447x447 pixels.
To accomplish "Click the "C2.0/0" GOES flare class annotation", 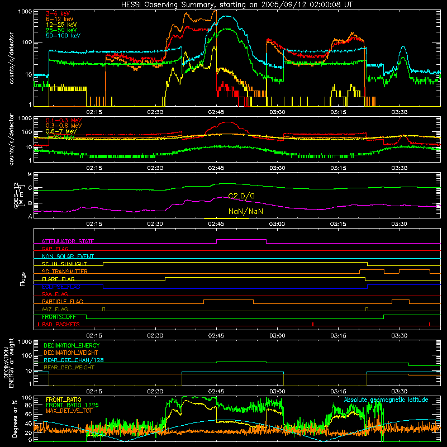I will click(x=241, y=196).
